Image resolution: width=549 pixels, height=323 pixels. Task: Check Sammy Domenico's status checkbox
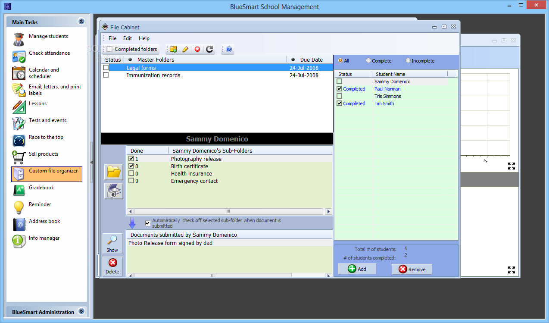coord(340,82)
